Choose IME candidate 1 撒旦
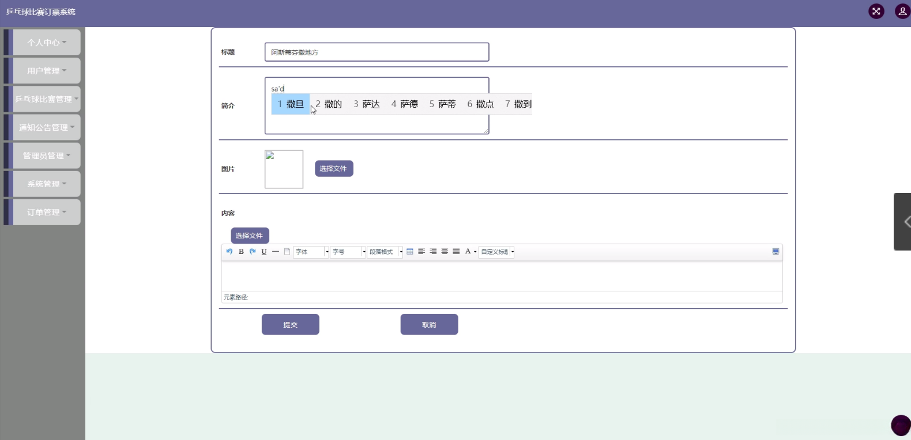 291,104
